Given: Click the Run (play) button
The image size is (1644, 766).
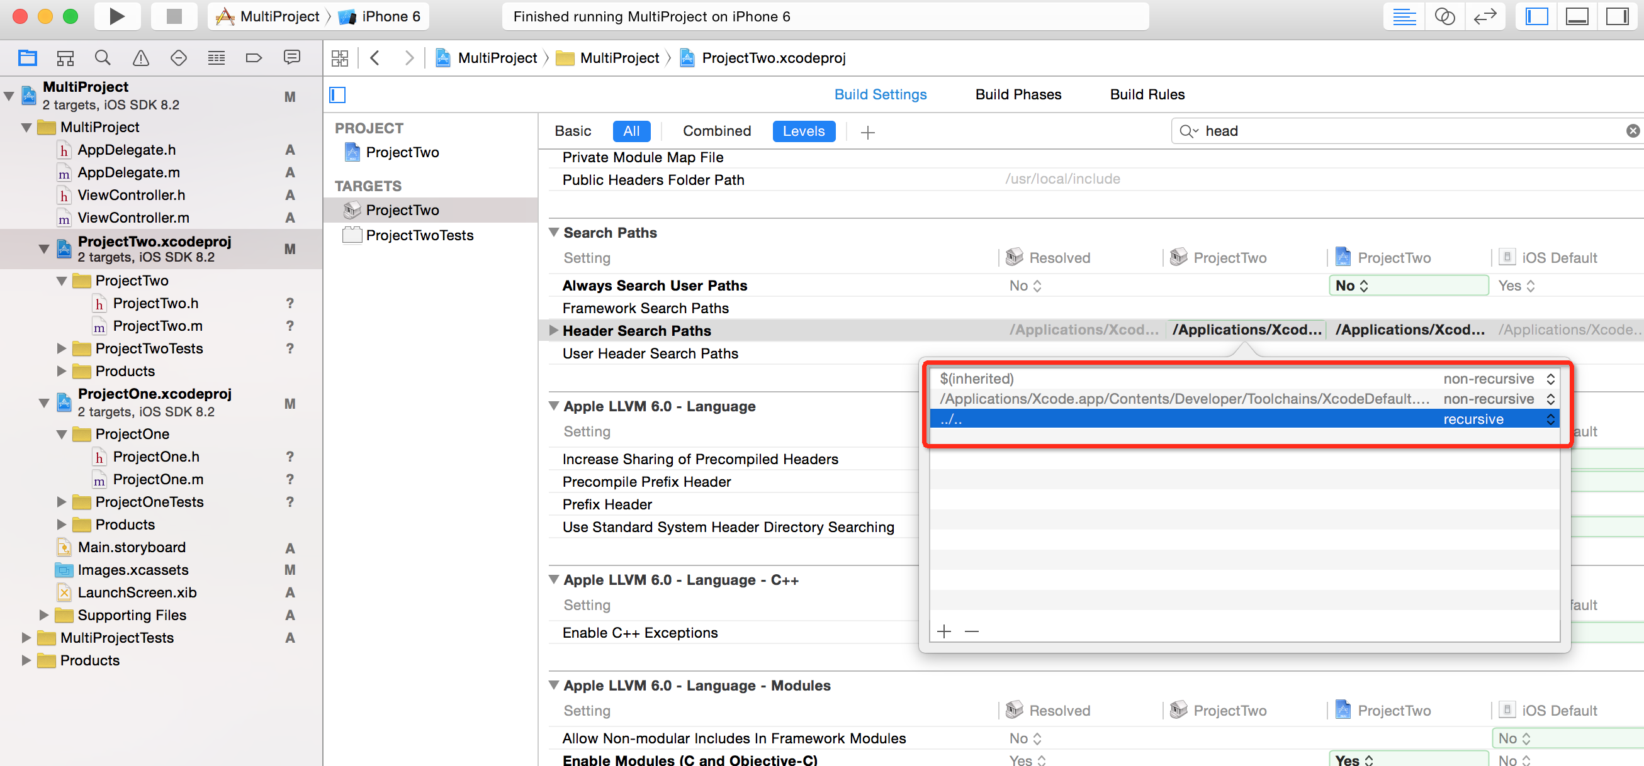Looking at the screenshot, I should click(x=117, y=16).
